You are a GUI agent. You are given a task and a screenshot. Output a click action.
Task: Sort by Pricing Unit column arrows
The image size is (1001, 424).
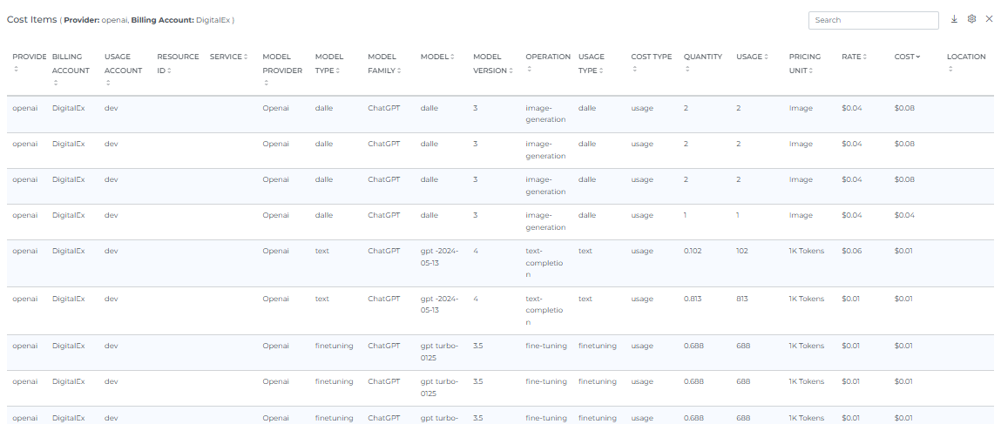click(810, 71)
